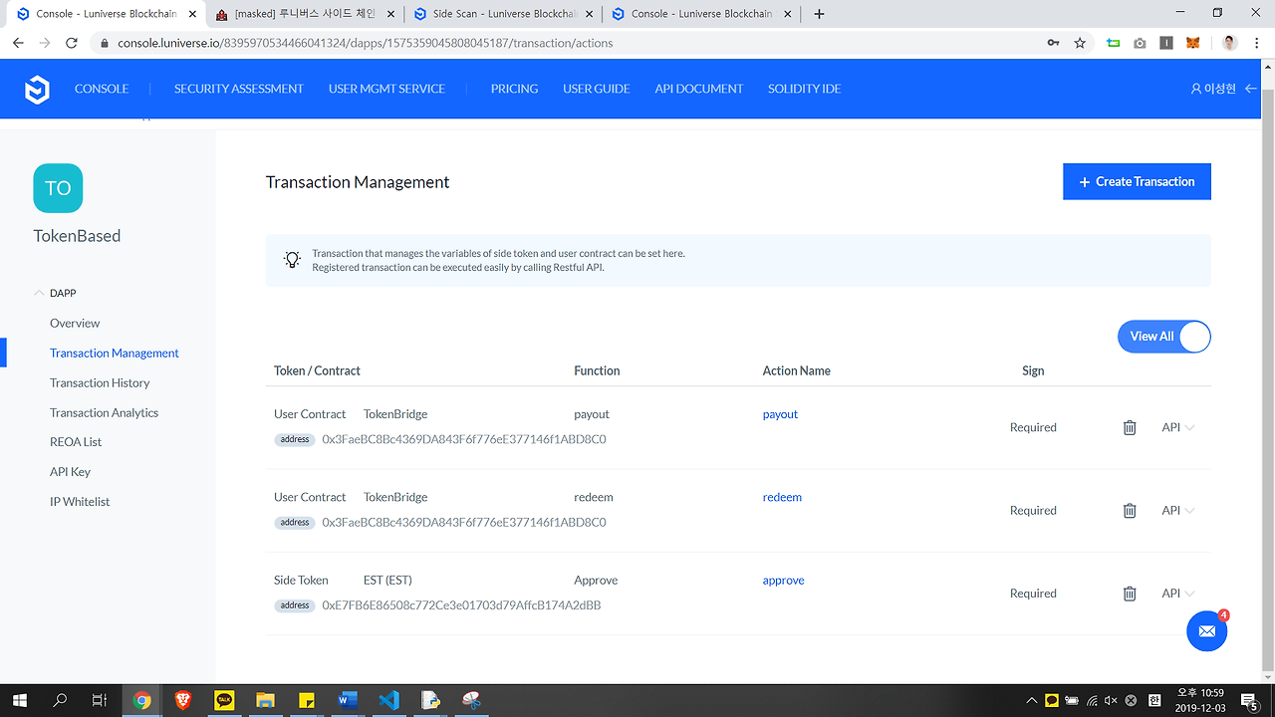
Task: Open Sticky Notes from the taskbar
Action: (307, 700)
